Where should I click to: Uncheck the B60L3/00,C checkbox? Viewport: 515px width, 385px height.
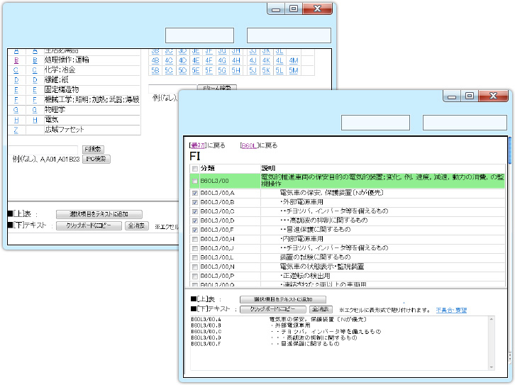[x=195, y=211]
